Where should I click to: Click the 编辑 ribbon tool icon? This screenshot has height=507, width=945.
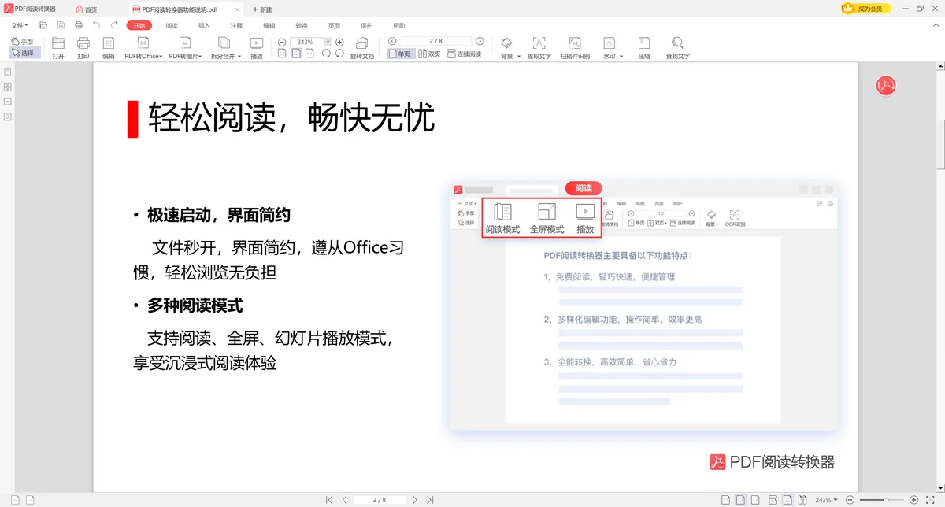point(109,48)
